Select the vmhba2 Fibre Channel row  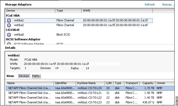[x=79, y=25]
